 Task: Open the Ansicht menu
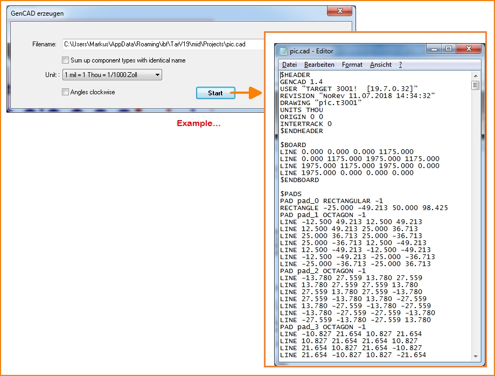click(380, 64)
